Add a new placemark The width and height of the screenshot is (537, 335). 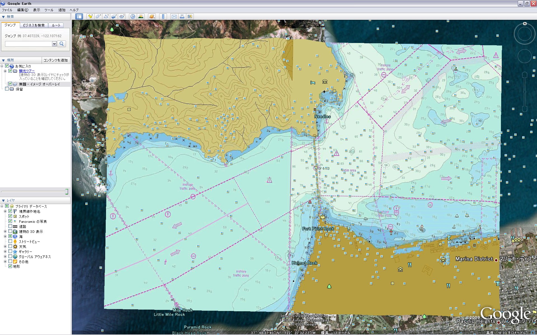click(x=90, y=16)
